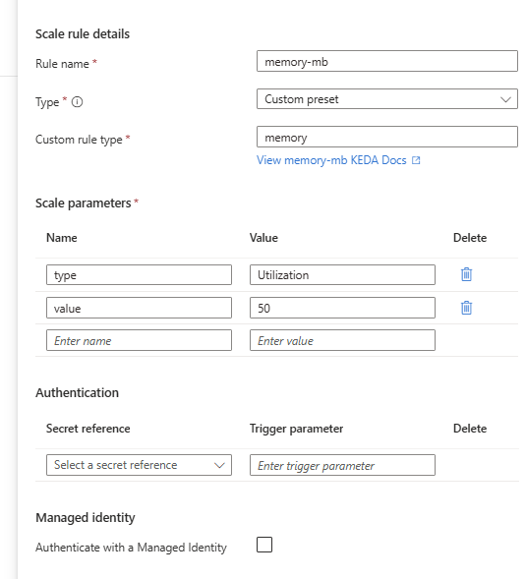This screenshot has width=526, height=579.
Task: Click the Scale rule details heading
Action: 83,34
